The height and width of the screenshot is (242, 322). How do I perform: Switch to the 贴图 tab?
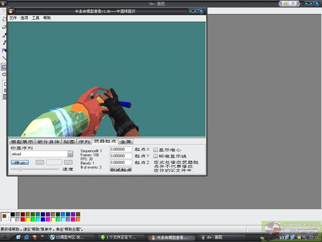[69, 142]
